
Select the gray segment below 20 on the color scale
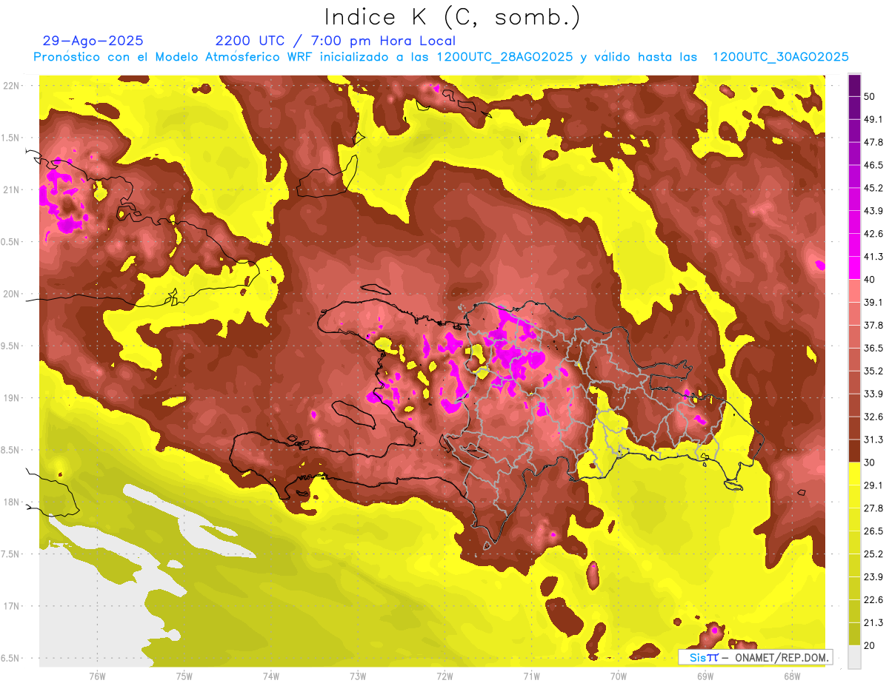pos(854,657)
